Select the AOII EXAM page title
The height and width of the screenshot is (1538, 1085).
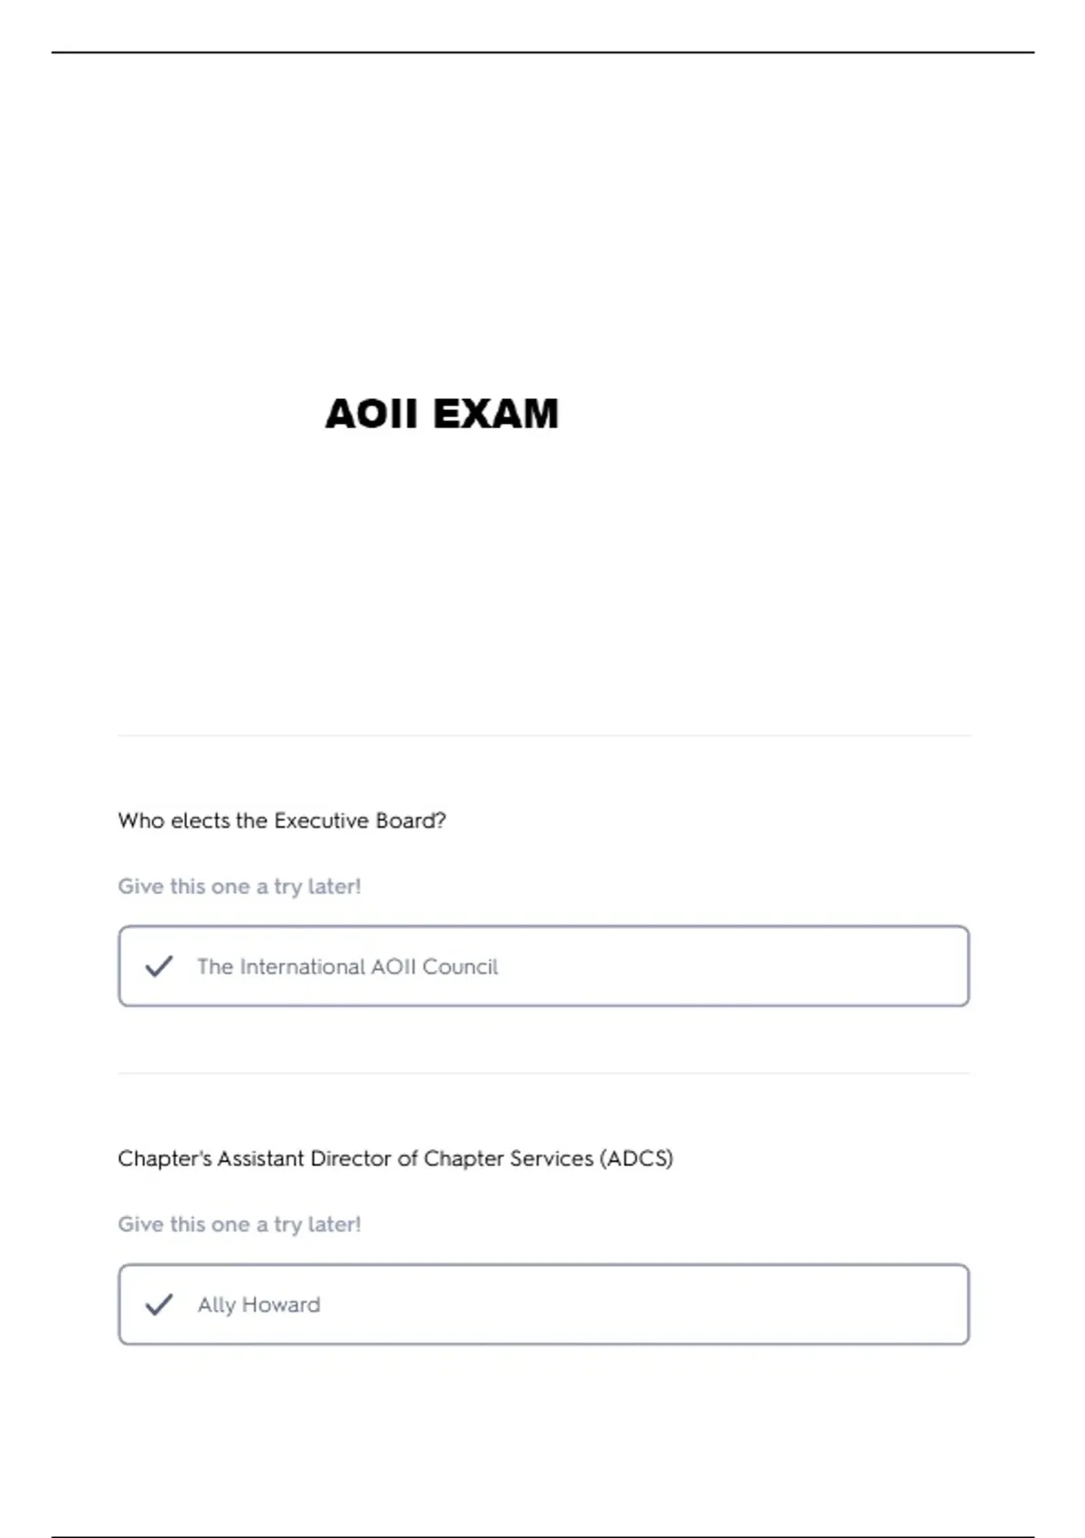pyautogui.click(x=442, y=414)
